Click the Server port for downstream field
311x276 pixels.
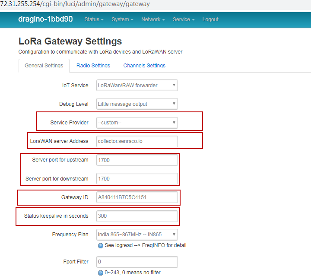point(137,179)
